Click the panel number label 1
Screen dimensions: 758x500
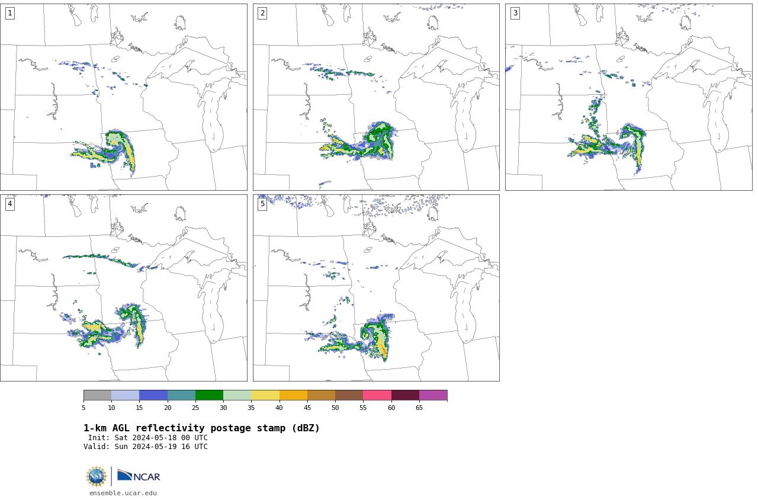10,13
